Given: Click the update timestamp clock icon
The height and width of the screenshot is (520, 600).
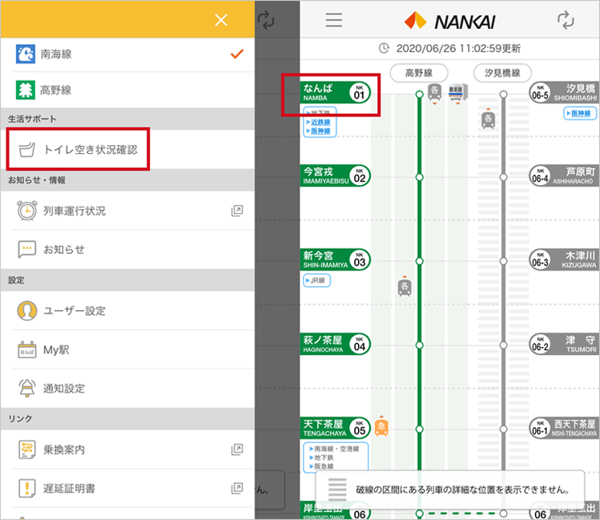Looking at the screenshot, I should 384,48.
